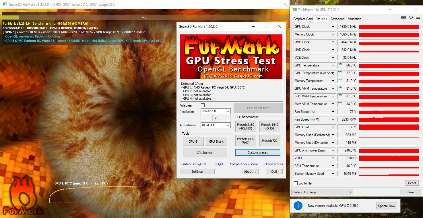The image size is (423, 218).
Task: Click Update Now for GPU-Z 2.25.0
Action: pos(387,206)
